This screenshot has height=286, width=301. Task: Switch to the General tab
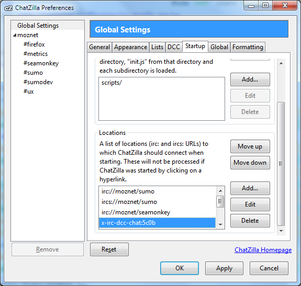(99, 47)
